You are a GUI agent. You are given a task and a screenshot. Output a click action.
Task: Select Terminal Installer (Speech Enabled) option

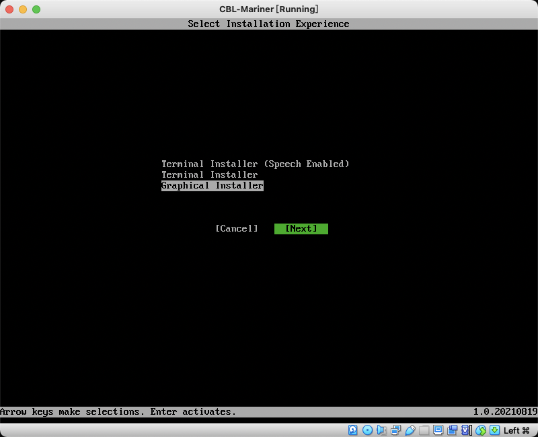pyautogui.click(x=256, y=164)
